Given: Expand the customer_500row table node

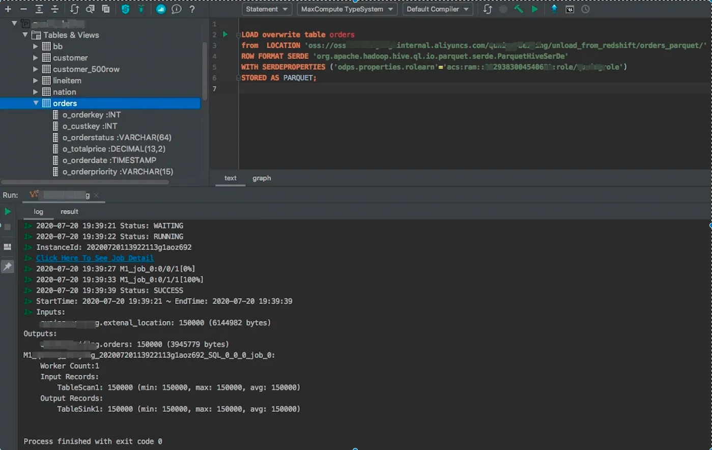Looking at the screenshot, I should coord(36,69).
